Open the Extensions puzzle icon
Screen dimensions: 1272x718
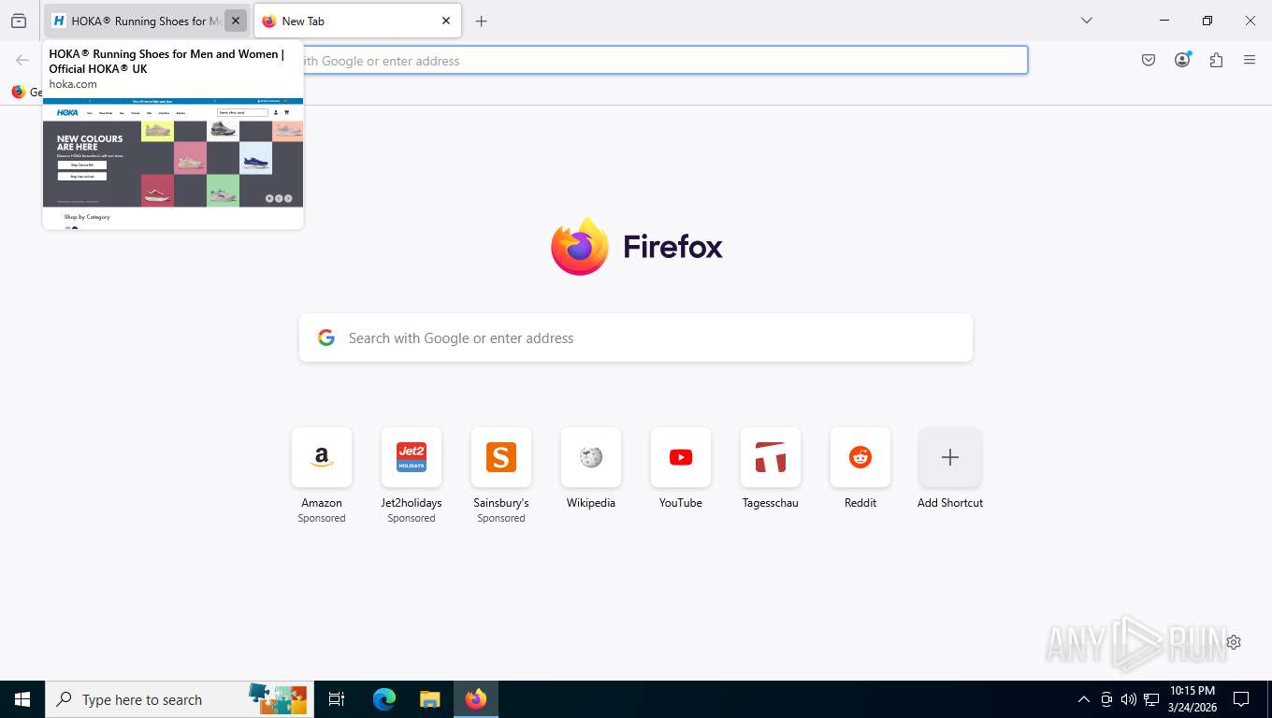tap(1216, 60)
